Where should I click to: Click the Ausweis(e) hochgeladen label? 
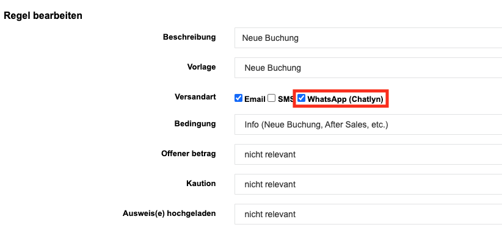pos(169,214)
